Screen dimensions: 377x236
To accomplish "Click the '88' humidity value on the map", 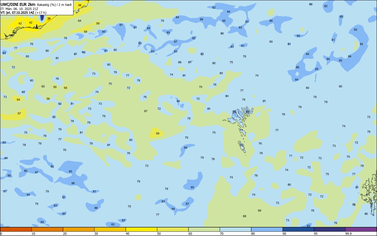I will [201, 19].
